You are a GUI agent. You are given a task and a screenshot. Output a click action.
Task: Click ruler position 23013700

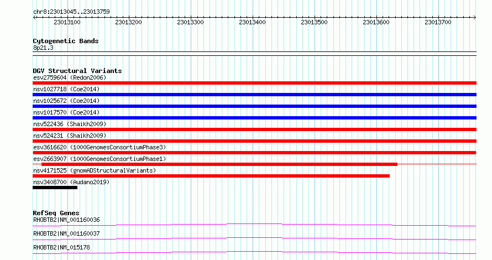[x=438, y=22]
